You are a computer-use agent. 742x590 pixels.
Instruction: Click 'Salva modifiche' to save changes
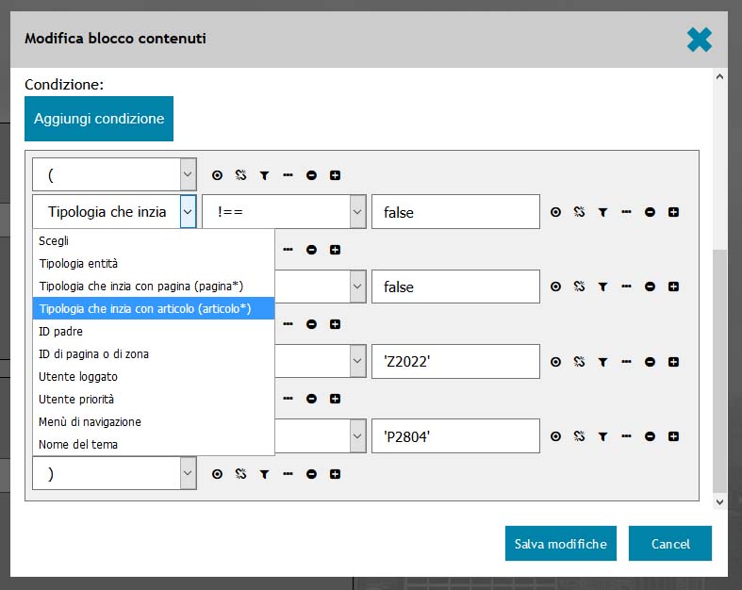click(x=560, y=544)
